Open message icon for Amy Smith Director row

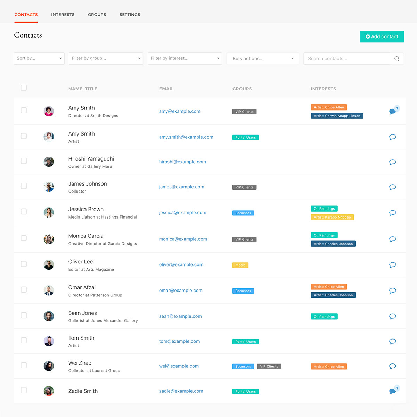[393, 112]
